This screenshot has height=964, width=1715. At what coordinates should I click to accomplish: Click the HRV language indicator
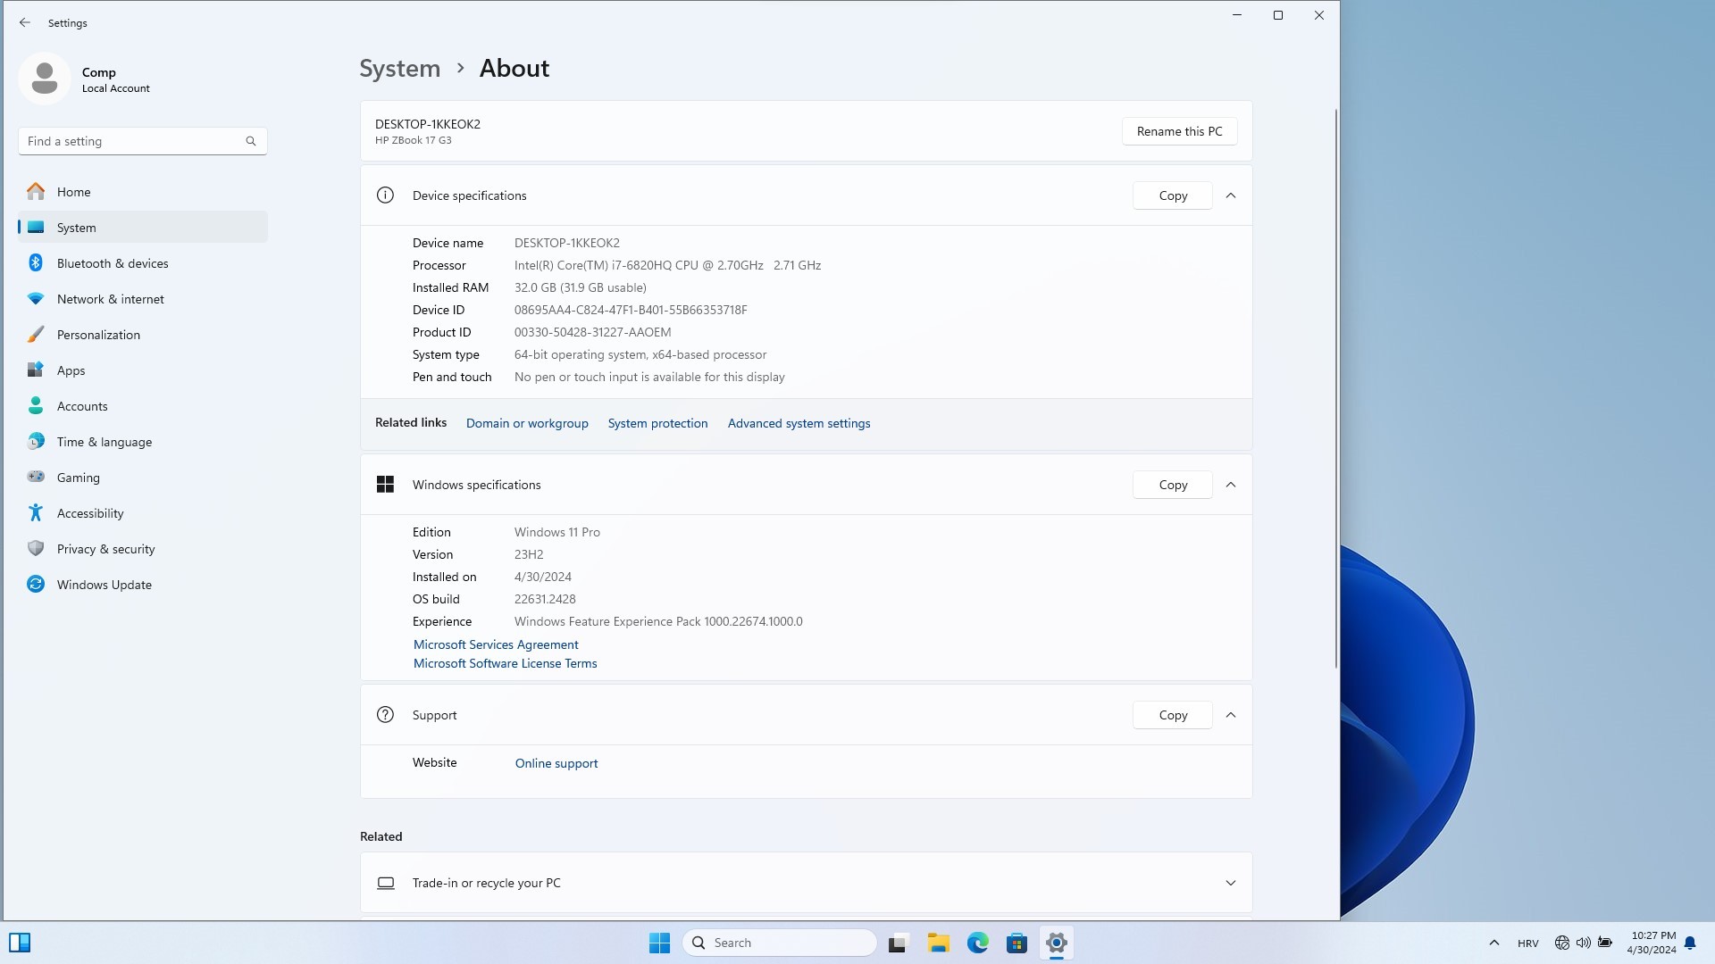[1527, 943]
